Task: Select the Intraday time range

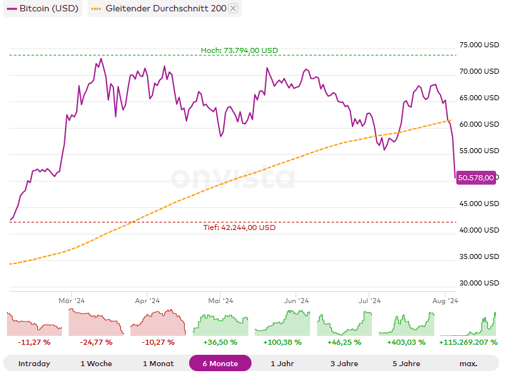Action: (x=34, y=364)
